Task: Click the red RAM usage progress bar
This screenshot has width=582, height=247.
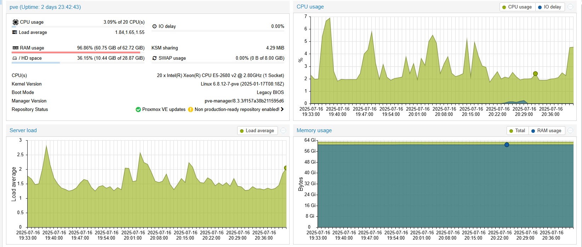Action: [76, 52]
